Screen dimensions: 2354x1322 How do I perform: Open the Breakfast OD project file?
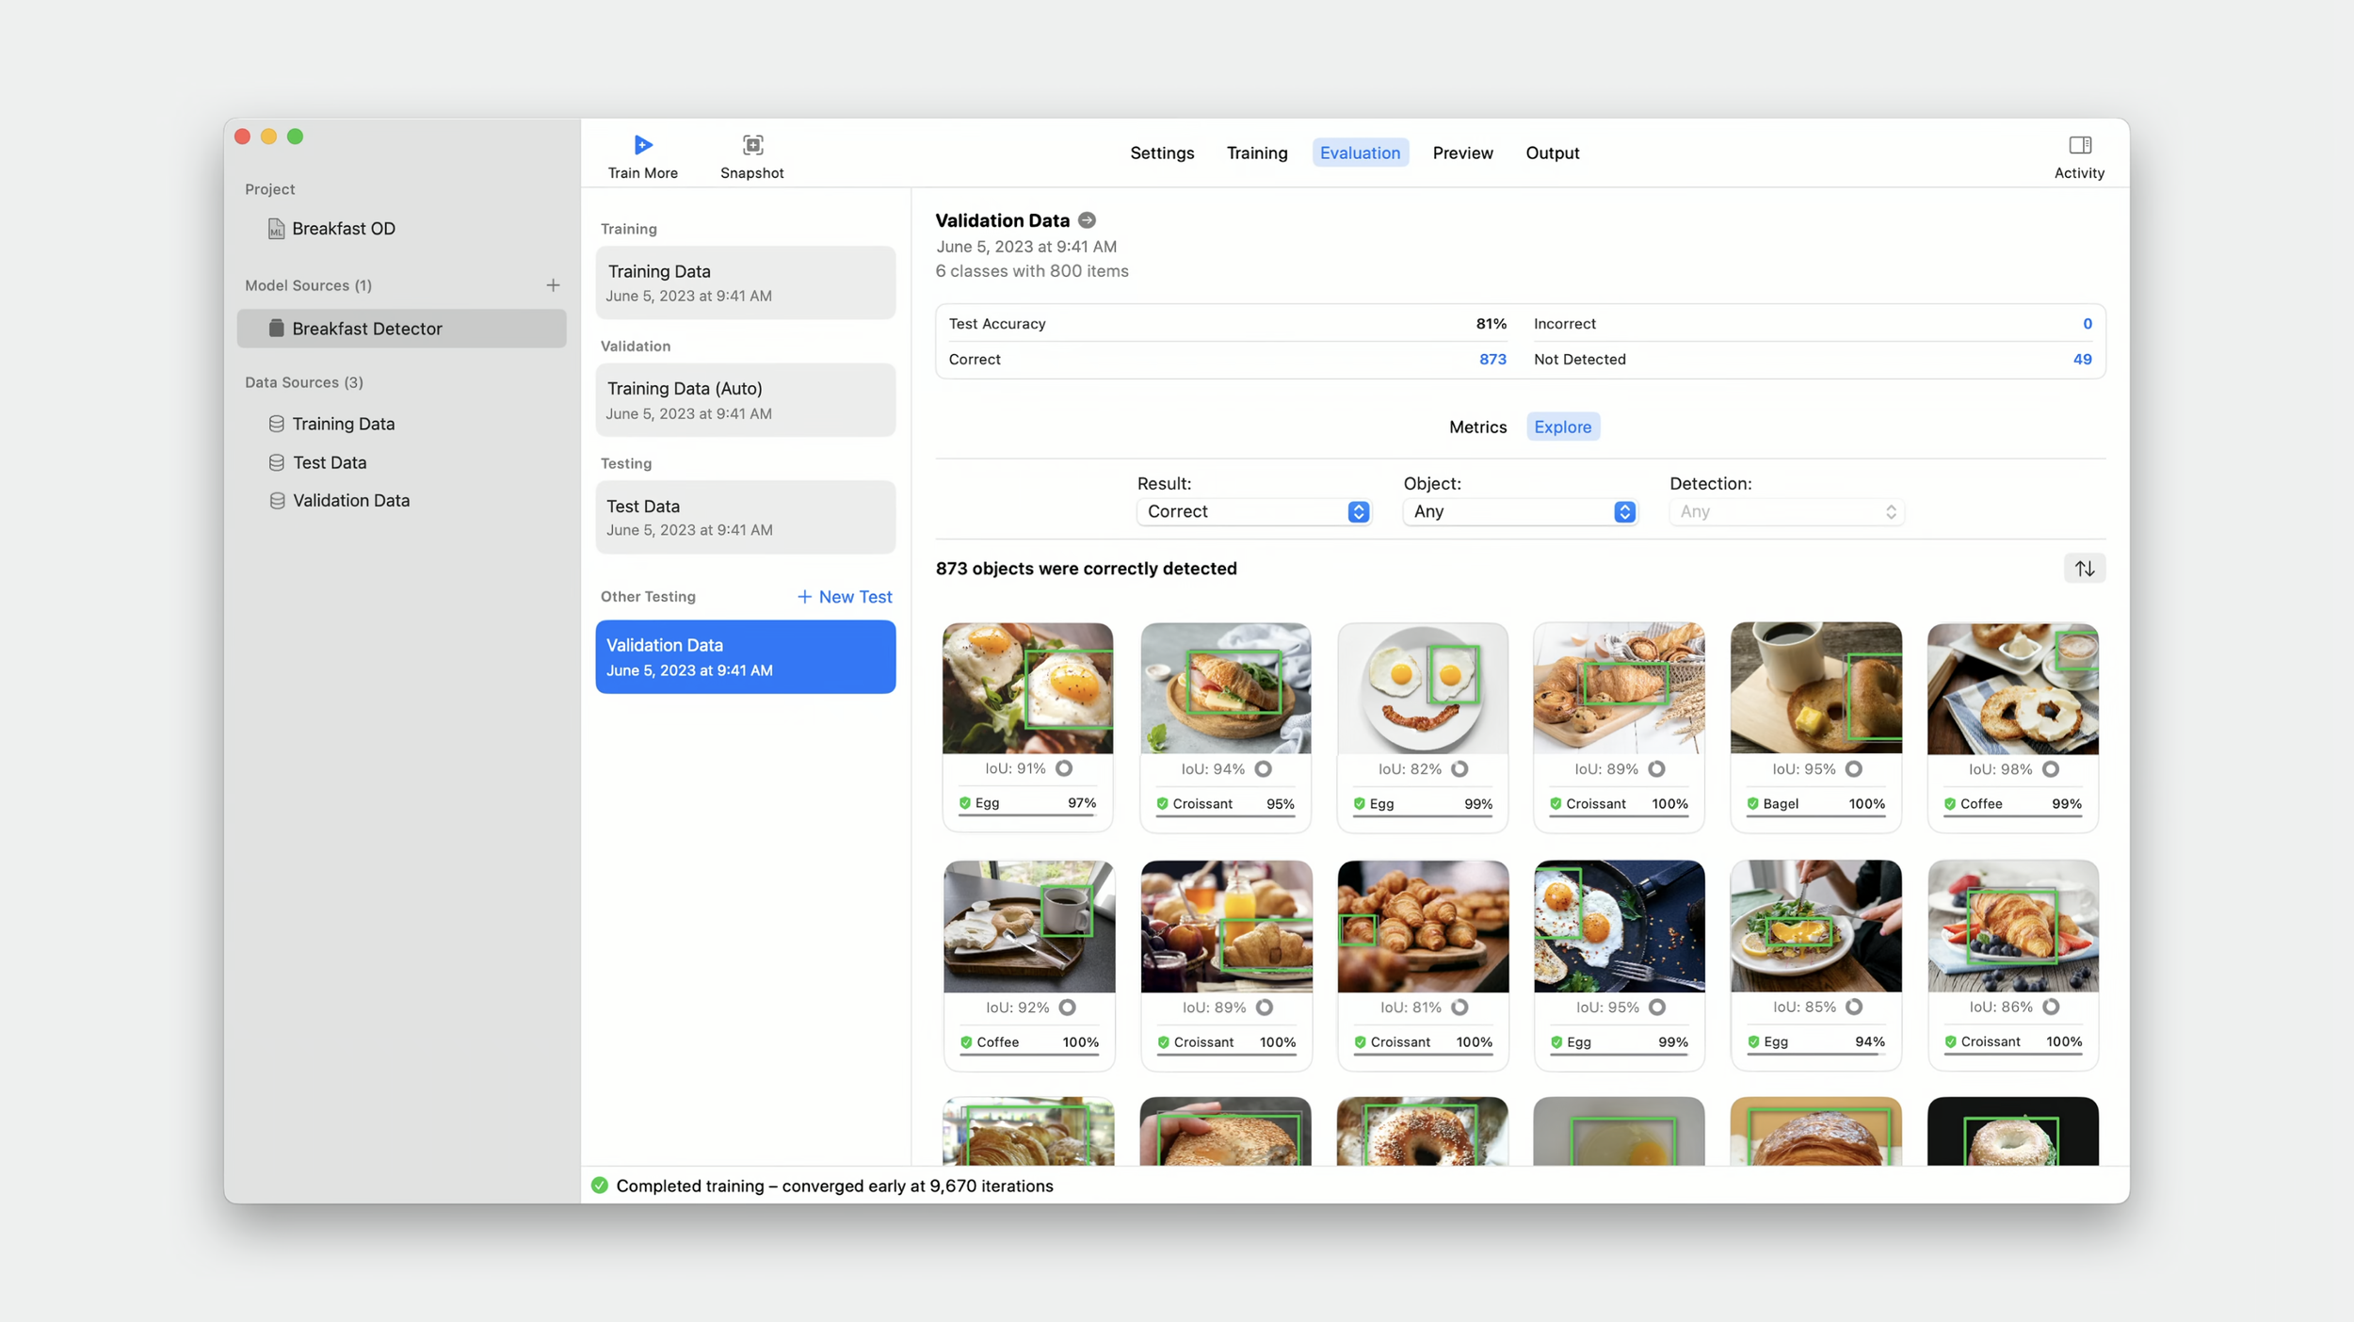coord(331,229)
